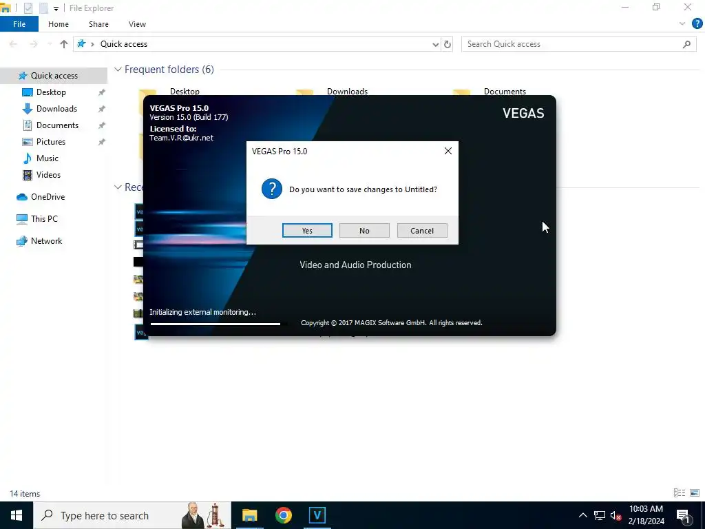705x529 pixels.
Task: Open the network tray icon
Action: (600, 515)
